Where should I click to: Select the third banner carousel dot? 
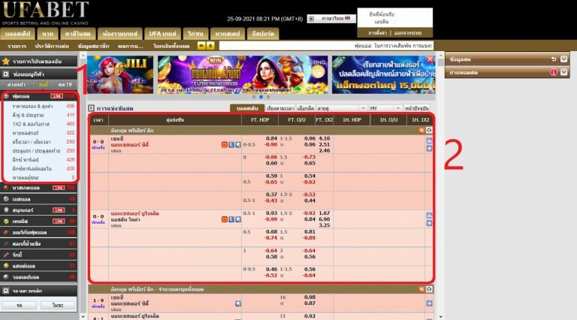pyautogui.click(x=268, y=97)
